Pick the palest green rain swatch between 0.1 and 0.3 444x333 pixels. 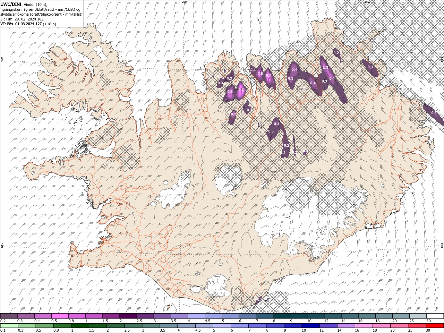pyautogui.click(x=9, y=326)
